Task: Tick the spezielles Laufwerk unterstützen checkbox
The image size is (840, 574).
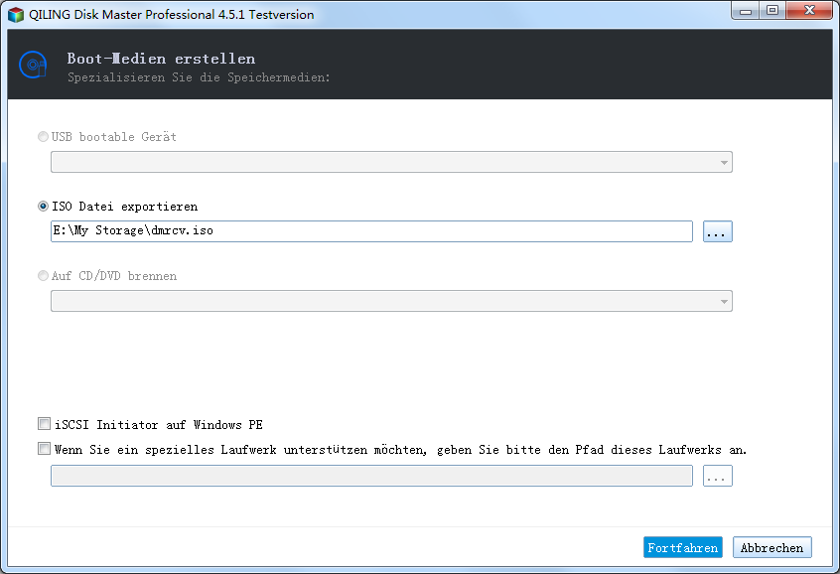Action: click(x=44, y=449)
